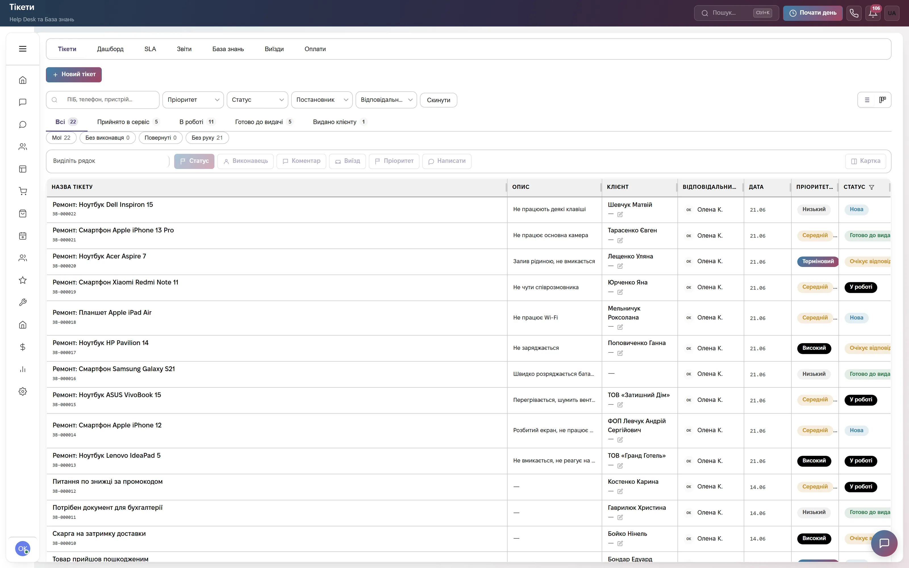This screenshot has height=568, width=909.
Task: Expand the Пріоритет filter dropdown
Action: pyautogui.click(x=193, y=100)
